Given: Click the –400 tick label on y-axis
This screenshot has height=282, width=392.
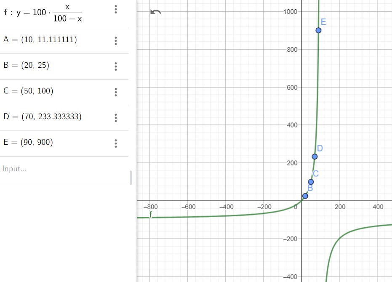Looking at the screenshot, I should click(x=290, y=277).
